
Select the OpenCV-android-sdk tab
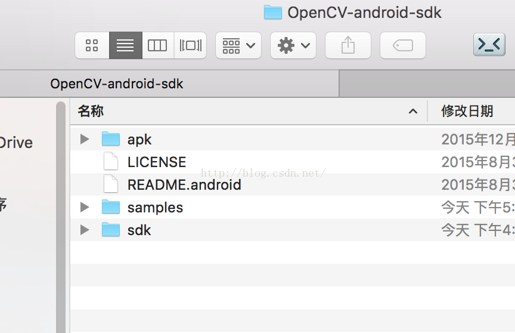click(x=169, y=84)
